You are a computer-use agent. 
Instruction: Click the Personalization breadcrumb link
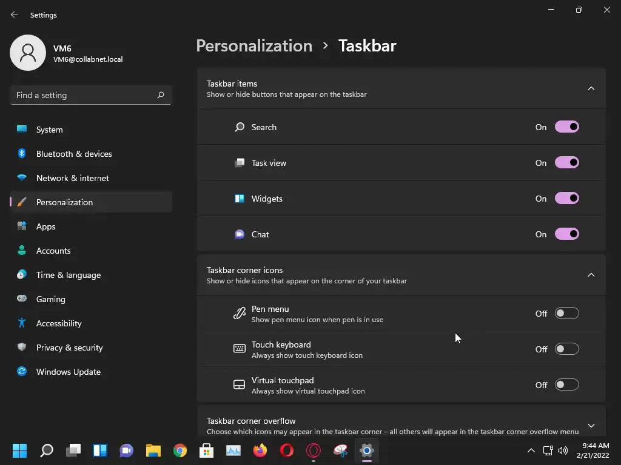coord(254,46)
